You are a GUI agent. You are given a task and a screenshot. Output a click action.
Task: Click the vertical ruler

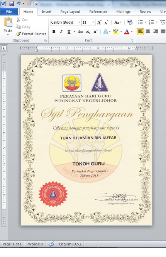pos(4,141)
